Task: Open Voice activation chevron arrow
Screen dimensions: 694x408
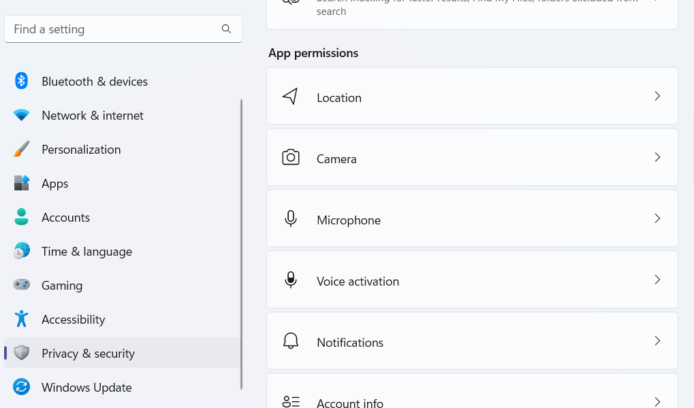Action: 657,279
